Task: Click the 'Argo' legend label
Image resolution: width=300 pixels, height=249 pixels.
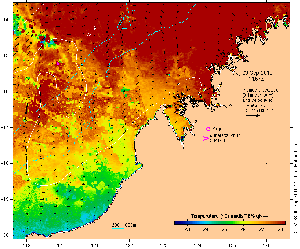Action: (217, 129)
